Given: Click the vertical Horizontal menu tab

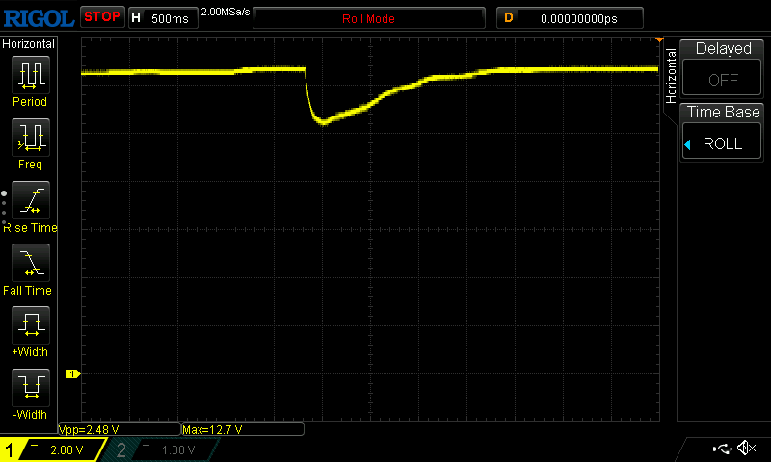Looking at the screenshot, I should [671, 76].
